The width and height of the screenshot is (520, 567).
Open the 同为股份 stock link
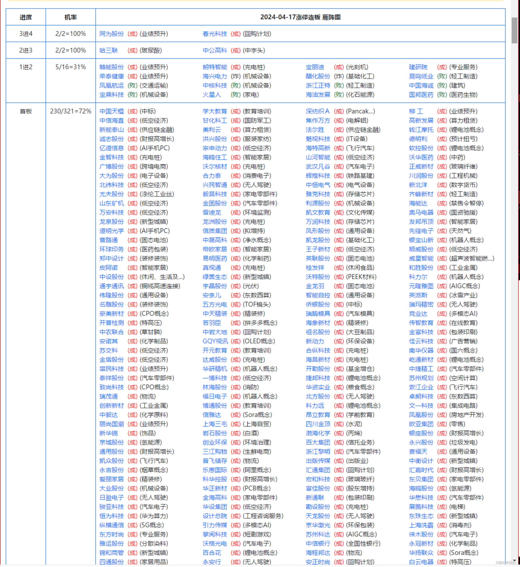(111, 34)
